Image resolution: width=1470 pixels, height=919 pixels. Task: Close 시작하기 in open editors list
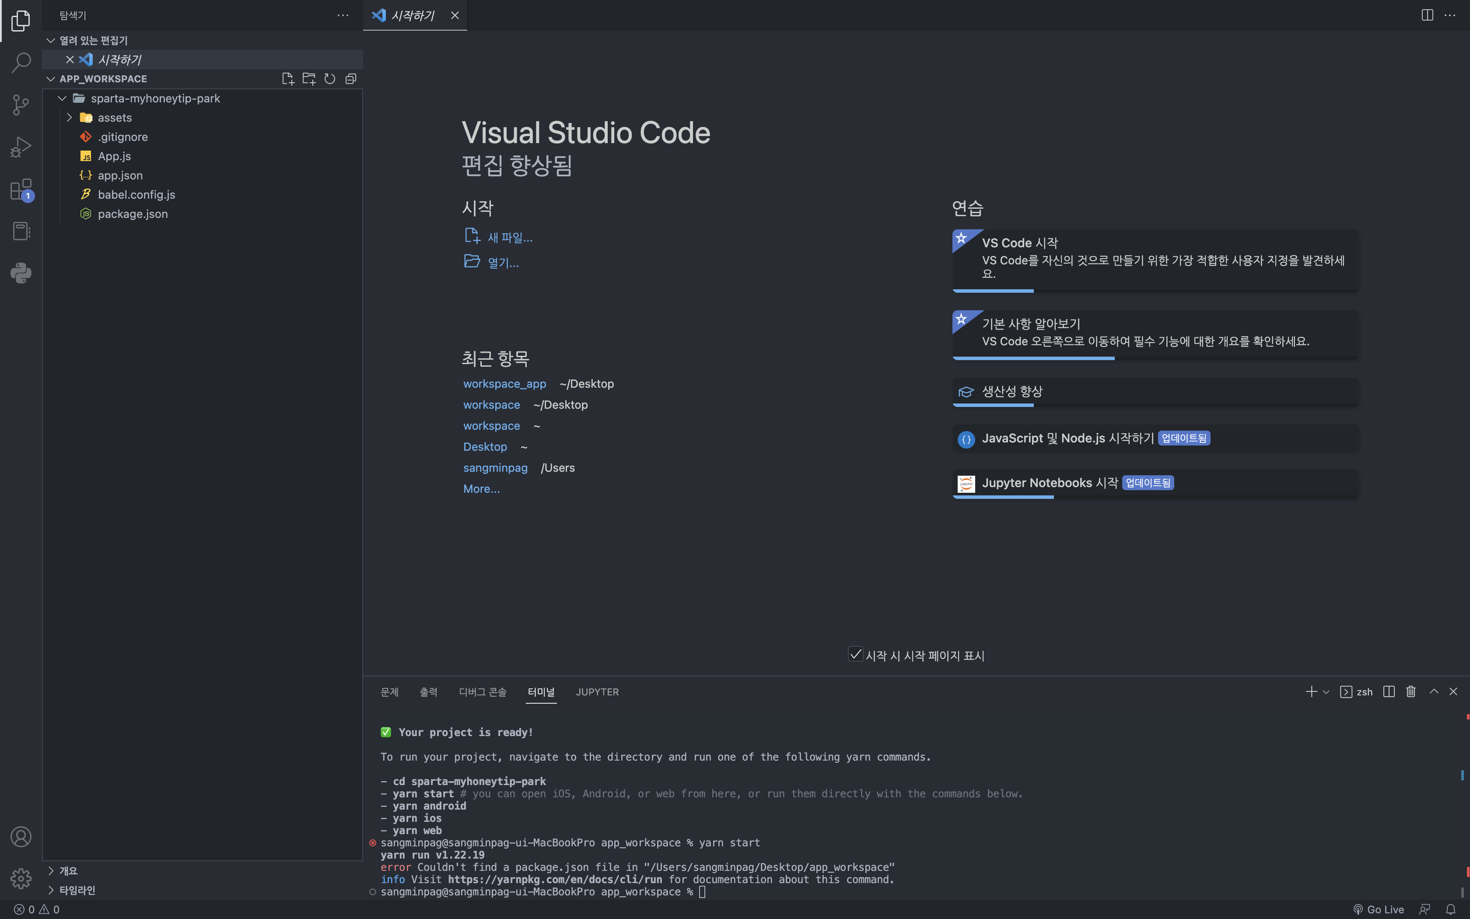pos(70,60)
